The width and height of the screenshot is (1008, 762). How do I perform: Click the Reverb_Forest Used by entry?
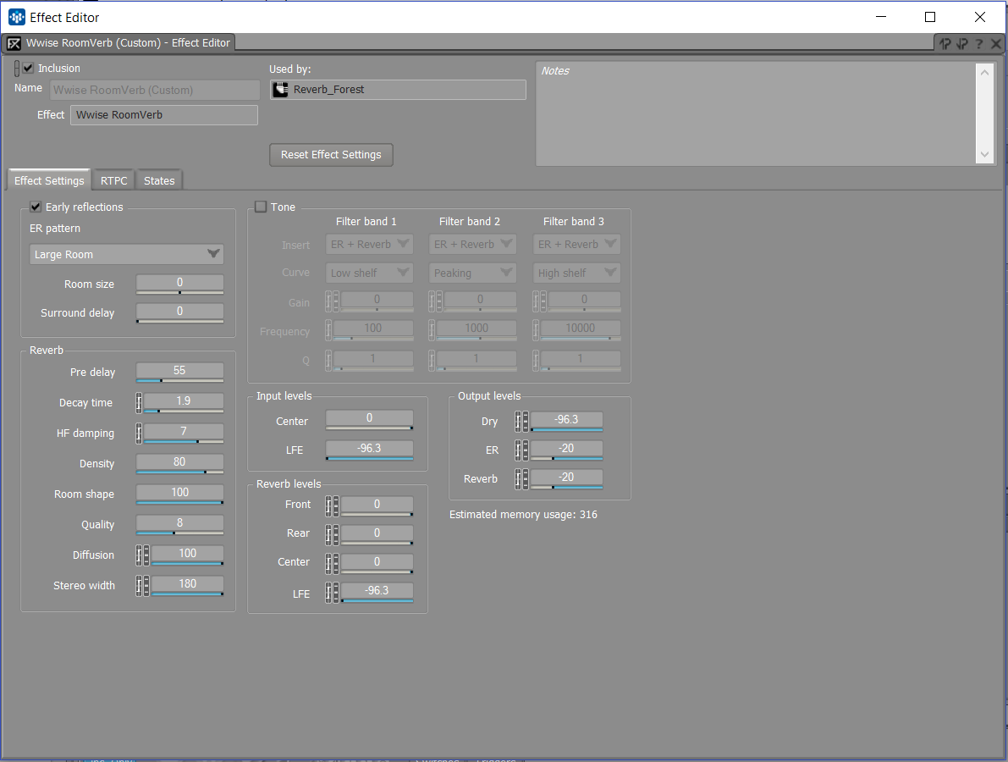(398, 90)
